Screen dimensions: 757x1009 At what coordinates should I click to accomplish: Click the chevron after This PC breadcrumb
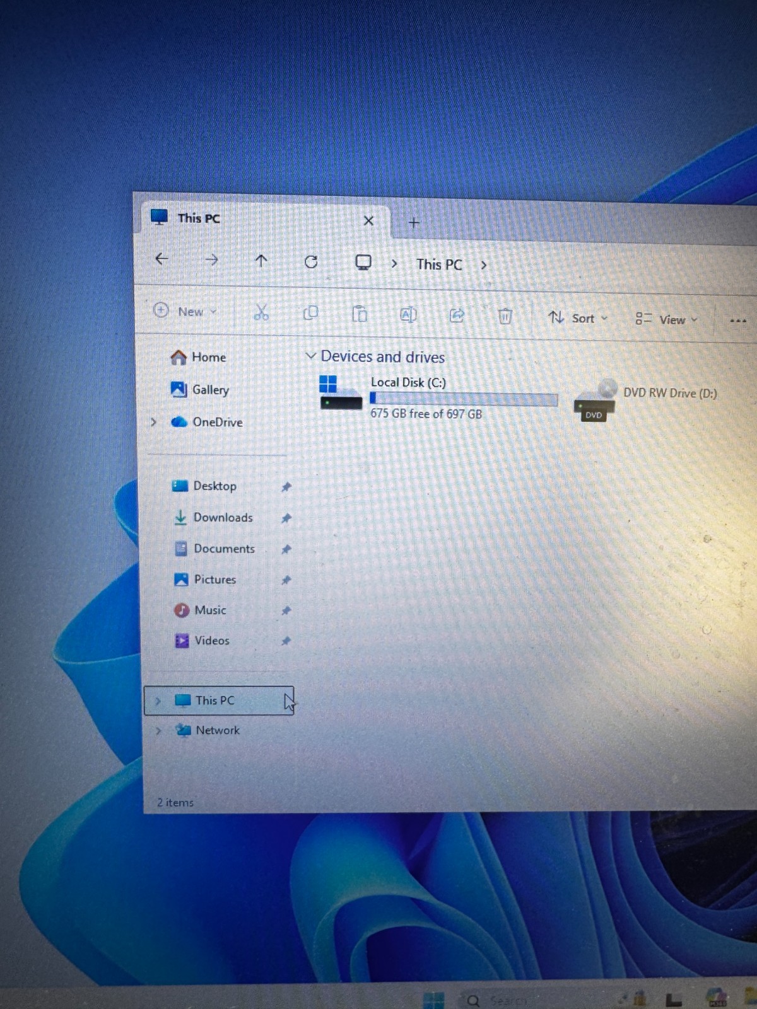tap(484, 265)
